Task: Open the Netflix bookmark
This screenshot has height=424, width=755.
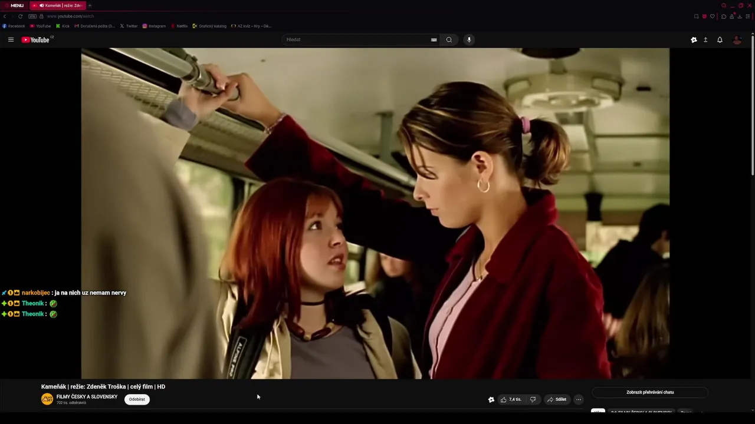Action: [179, 26]
